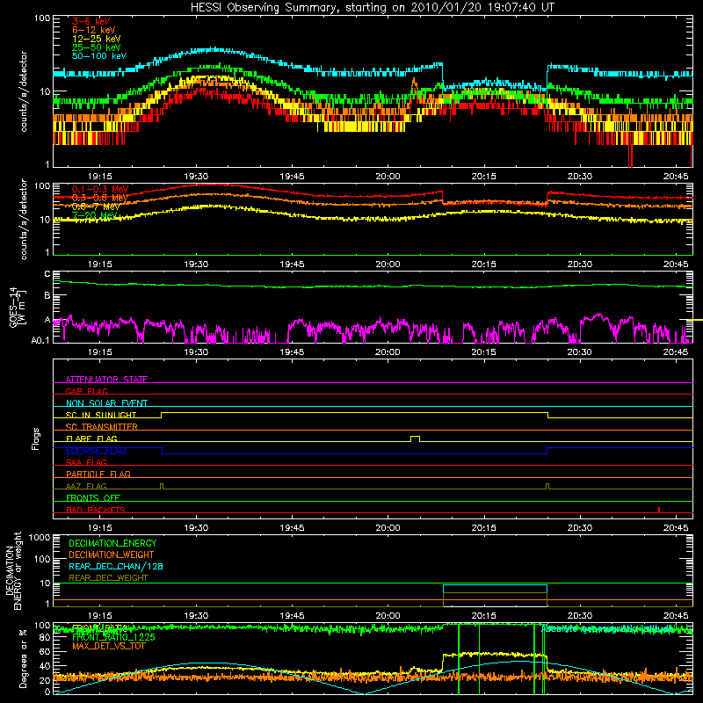Select the FLARE_FLAG label

[91, 438]
